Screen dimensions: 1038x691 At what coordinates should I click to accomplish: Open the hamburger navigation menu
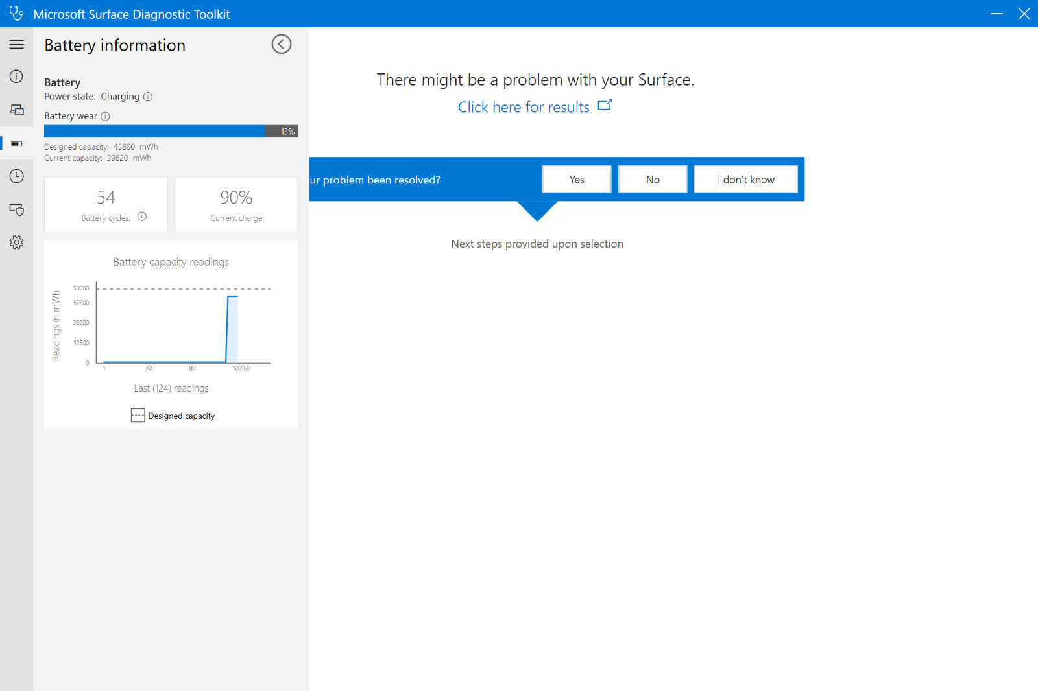pyautogui.click(x=17, y=45)
